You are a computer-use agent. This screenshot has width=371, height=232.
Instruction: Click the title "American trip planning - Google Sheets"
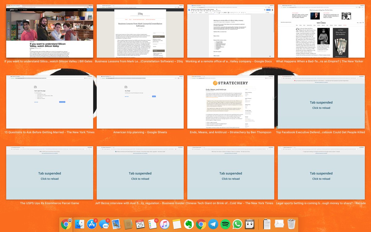point(140,132)
